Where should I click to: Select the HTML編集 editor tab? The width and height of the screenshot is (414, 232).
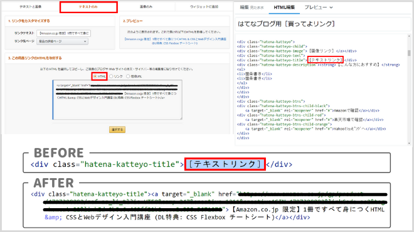[284, 8]
